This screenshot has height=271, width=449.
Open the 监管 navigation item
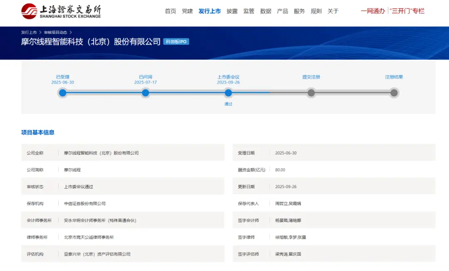tap(249, 11)
